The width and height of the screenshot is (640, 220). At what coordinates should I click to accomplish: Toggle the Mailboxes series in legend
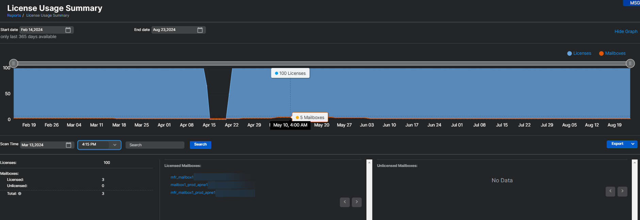pyautogui.click(x=612, y=53)
